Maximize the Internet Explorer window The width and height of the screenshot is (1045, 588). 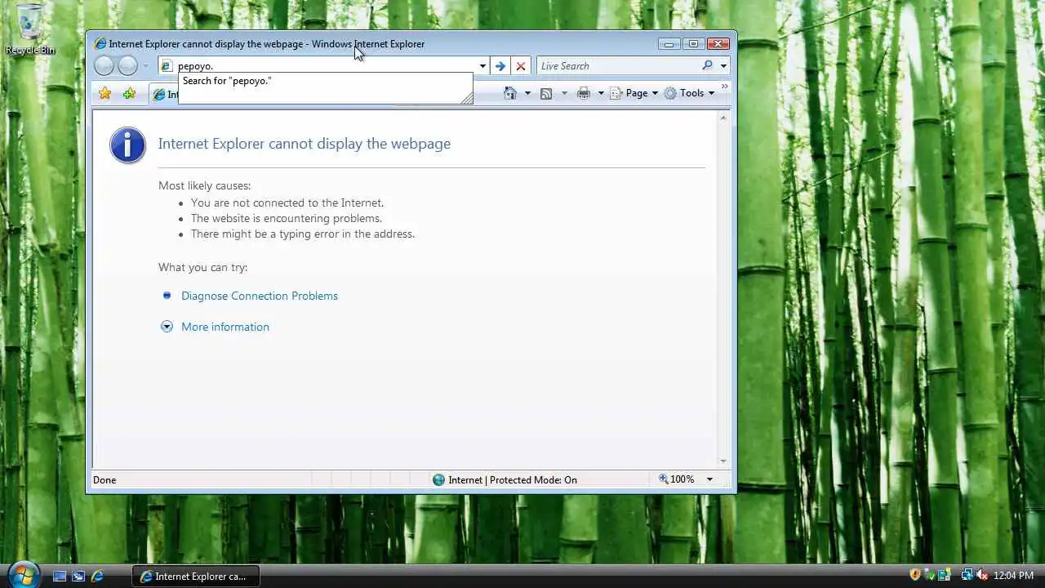click(693, 44)
